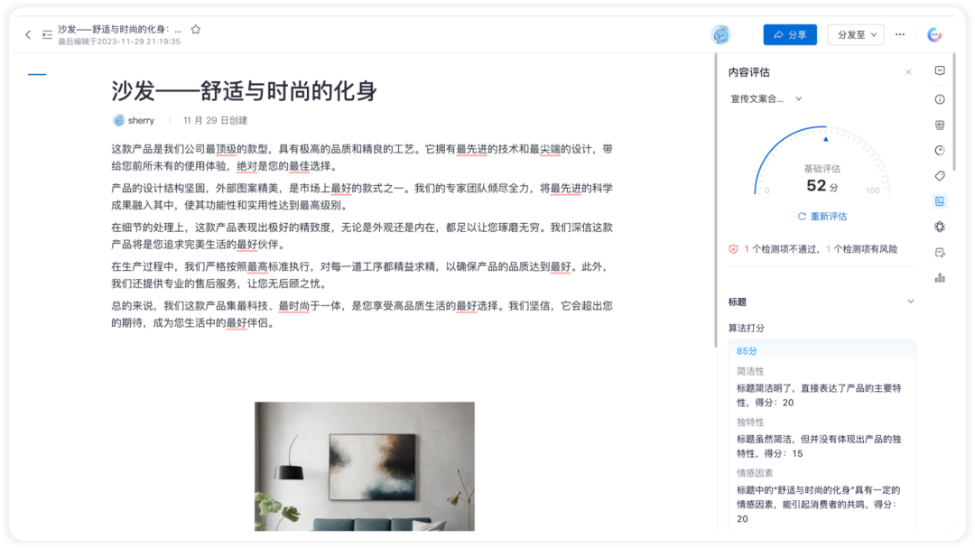
Task: Open the comments icon in right sidebar
Action: click(x=940, y=71)
